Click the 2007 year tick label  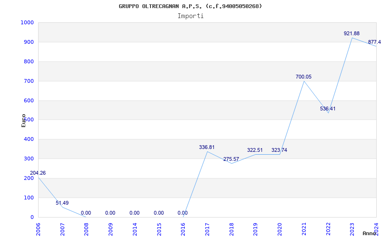coord(62,229)
